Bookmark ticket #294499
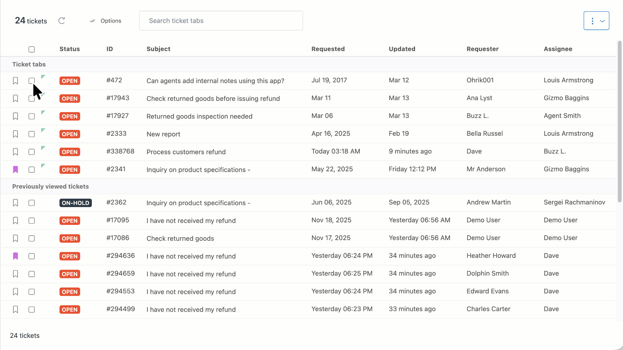Image resolution: width=623 pixels, height=350 pixels. pyautogui.click(x=15, y=309)
